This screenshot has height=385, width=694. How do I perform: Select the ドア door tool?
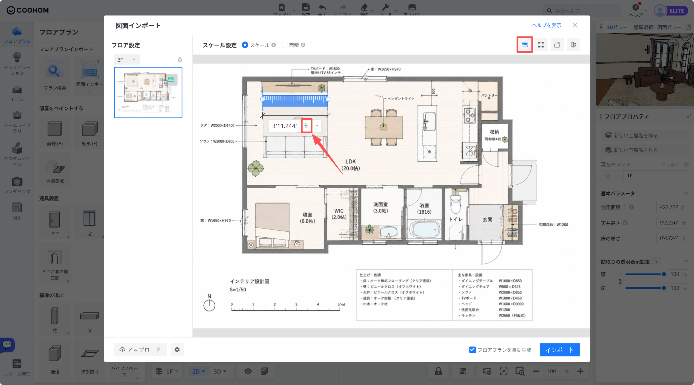(55, 222)
